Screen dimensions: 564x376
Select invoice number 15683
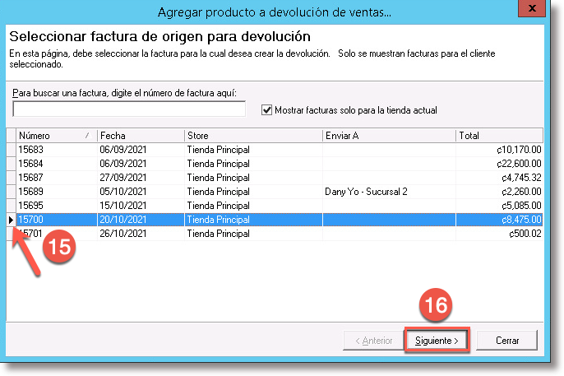point(30,149)
